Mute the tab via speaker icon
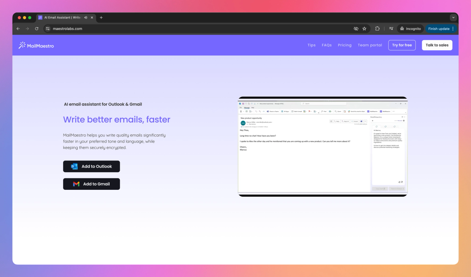Viewport: 471px width, 277px height. (x=86, y=18)
